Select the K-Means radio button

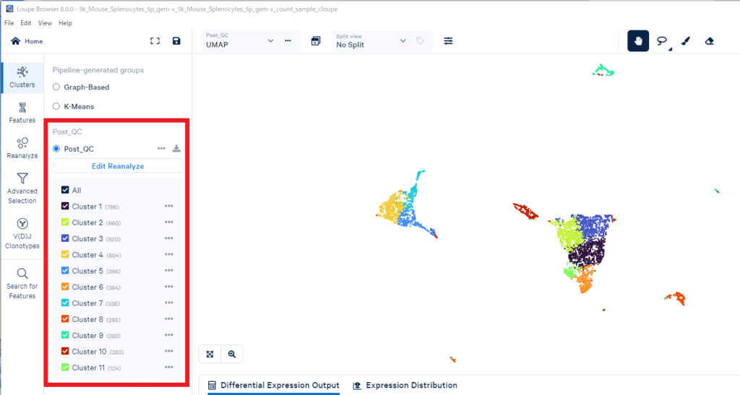point(56,106)
